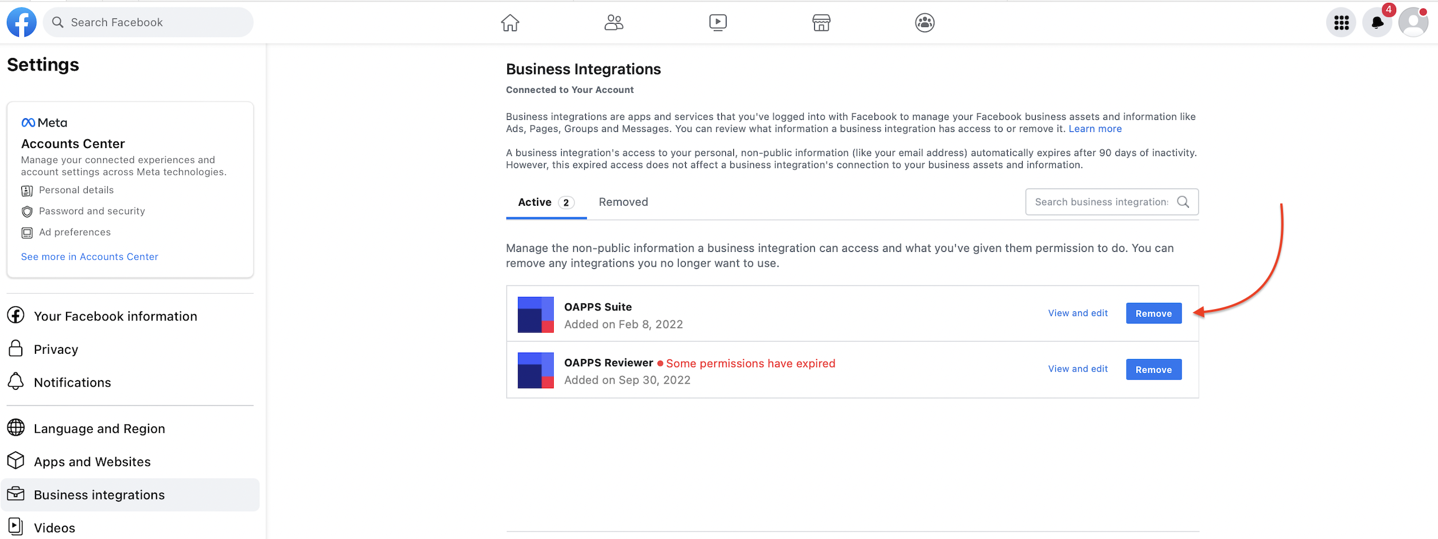Switch to the Removed tab
Screen dimensions: 1438x539
623,202
